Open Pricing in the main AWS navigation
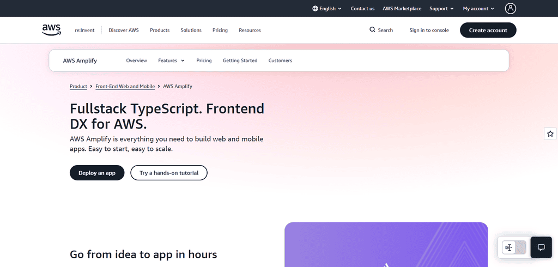The image size is (558, 267). (220, 31)
